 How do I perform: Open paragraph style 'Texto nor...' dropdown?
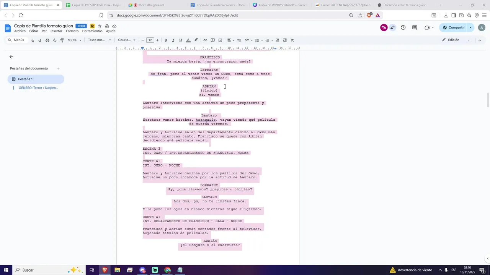(100, 40)
